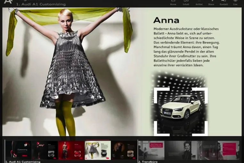Open the bearded man pink panel thumbnail
Screen dimensions: 244x163
coord(228,150)
